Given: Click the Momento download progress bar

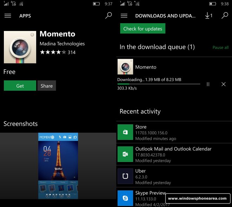Looking at the screenshot, I should (159, 84).
